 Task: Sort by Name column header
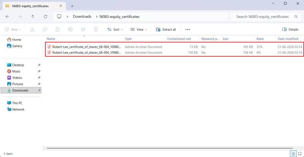[x=84, y=39]
